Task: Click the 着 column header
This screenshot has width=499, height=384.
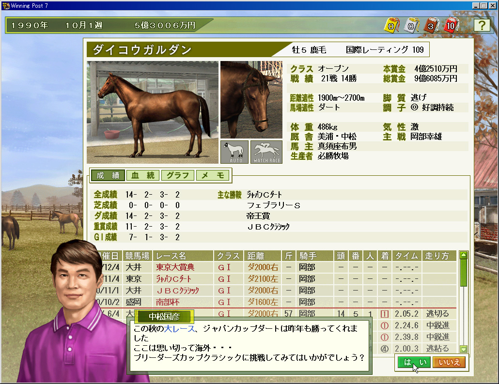Action: (385, 256)
